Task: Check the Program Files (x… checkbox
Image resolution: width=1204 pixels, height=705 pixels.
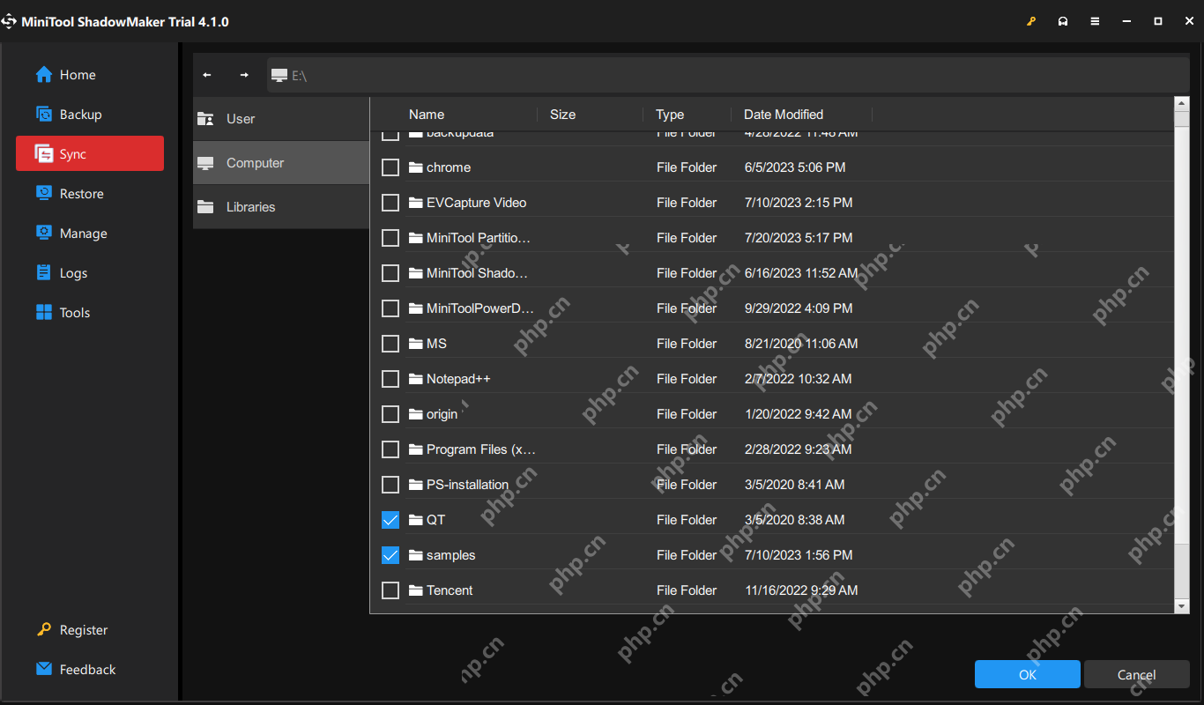Action: click(x=390, y=449)
